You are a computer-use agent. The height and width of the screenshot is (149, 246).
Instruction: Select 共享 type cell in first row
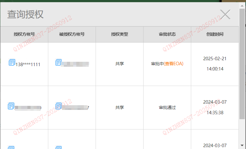tap(120, 64)
